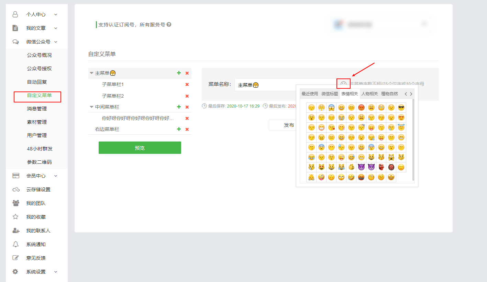This screenshot has width=487, height=282.
Task: Show previous emoji categories with left arrow
Action: click(406, 94)
